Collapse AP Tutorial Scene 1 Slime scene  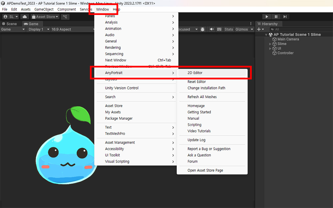coord(266,35)
